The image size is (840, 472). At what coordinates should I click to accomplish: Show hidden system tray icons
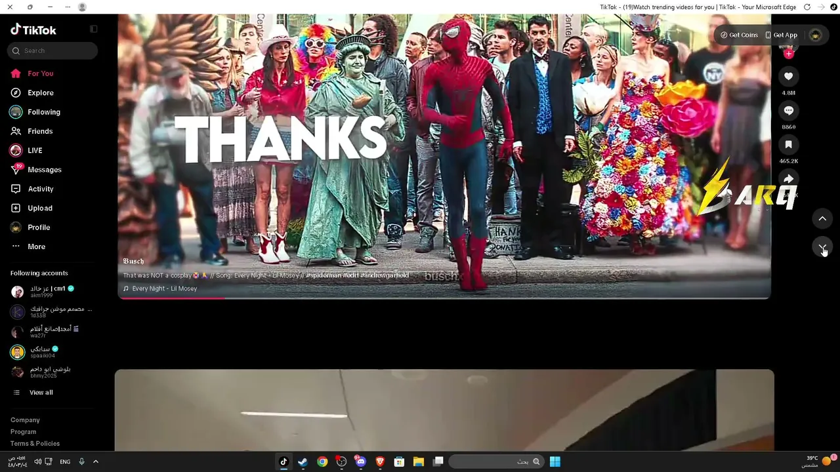95,462
